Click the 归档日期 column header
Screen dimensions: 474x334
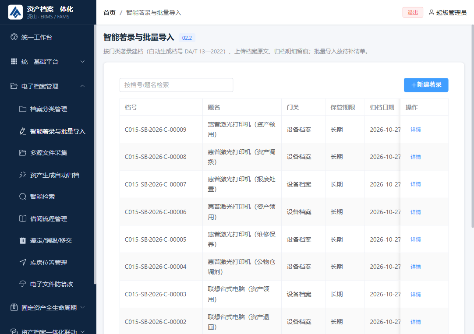click(382, 107)
